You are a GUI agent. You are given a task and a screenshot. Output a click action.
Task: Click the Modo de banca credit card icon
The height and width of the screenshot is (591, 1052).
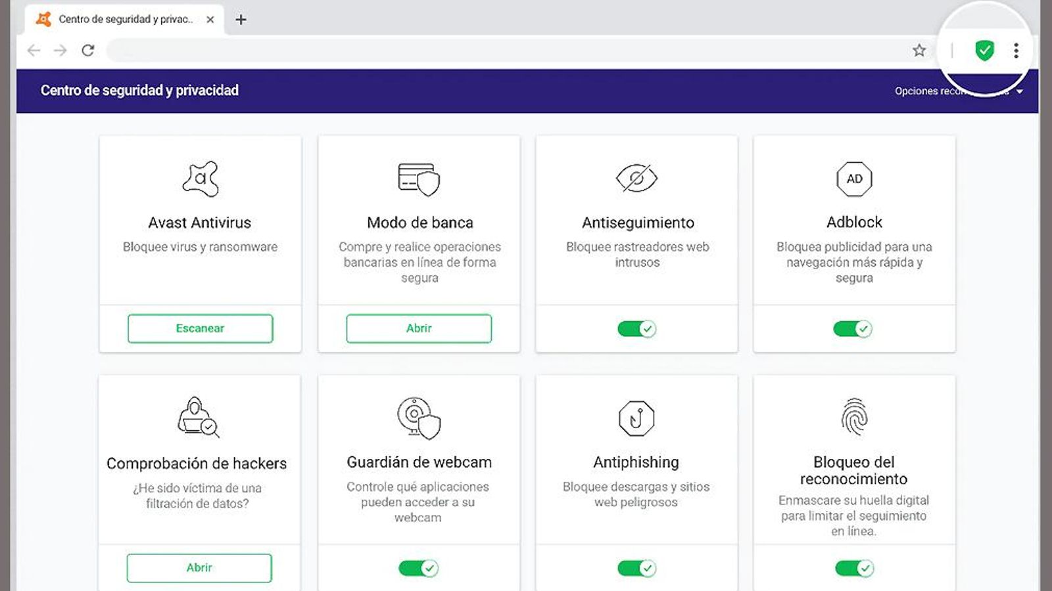tap(418, 179)
